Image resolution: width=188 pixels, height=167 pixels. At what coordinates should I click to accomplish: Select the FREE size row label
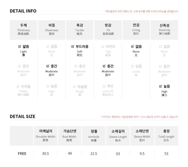click(x=22, y=154)
